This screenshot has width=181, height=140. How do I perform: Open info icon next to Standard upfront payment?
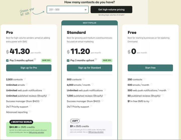coord(96,59)
